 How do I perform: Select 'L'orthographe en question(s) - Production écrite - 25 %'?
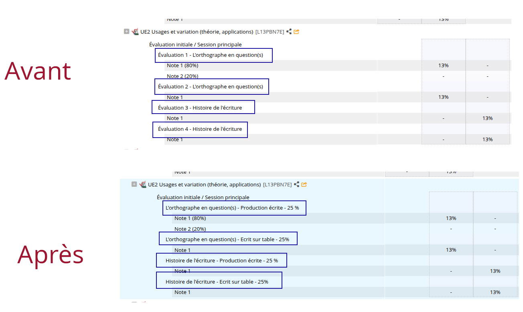pyautogui.click(x=232, y=208)
